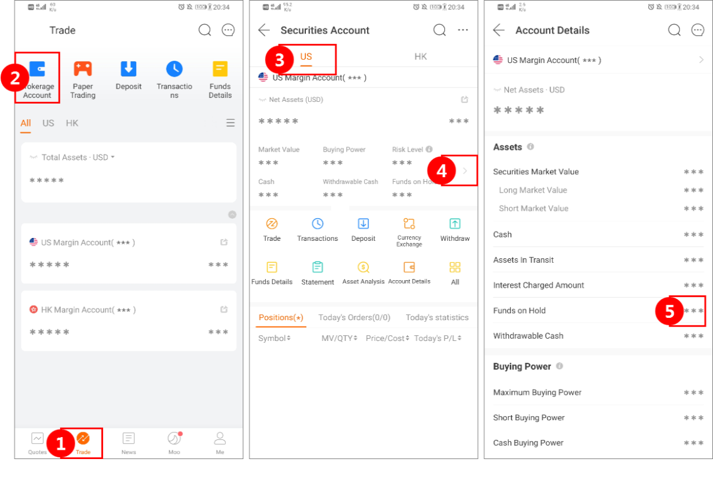Click the back arrow on Account Details
The width and height of the screenshot is (713, 477).
point(499,31)
